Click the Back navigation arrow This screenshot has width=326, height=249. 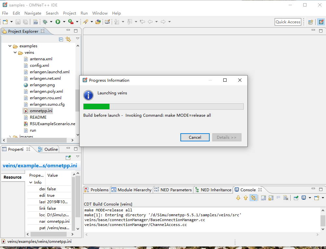(150, 22)
